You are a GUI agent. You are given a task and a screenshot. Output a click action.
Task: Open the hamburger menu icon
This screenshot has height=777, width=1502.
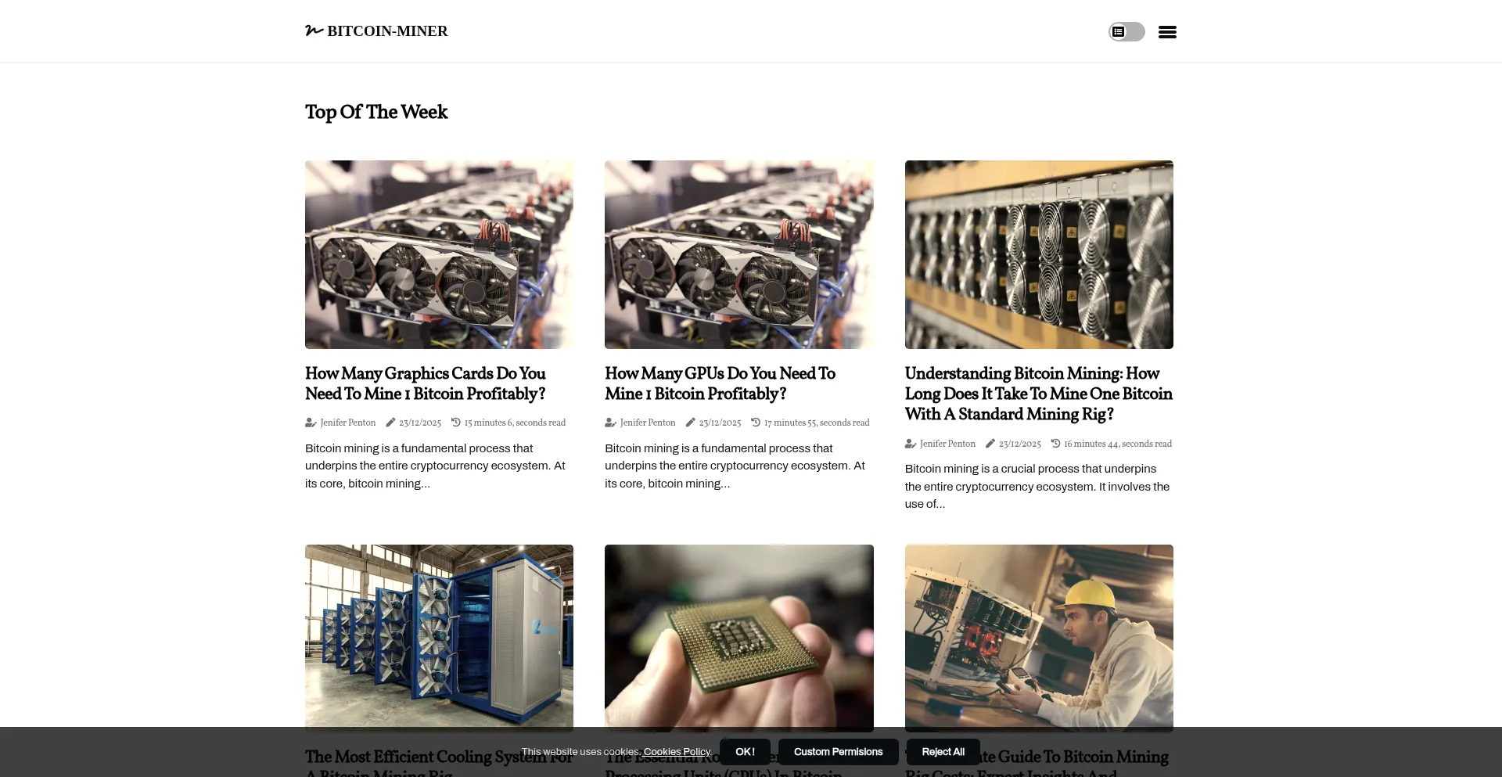(x=1167, y=32)
